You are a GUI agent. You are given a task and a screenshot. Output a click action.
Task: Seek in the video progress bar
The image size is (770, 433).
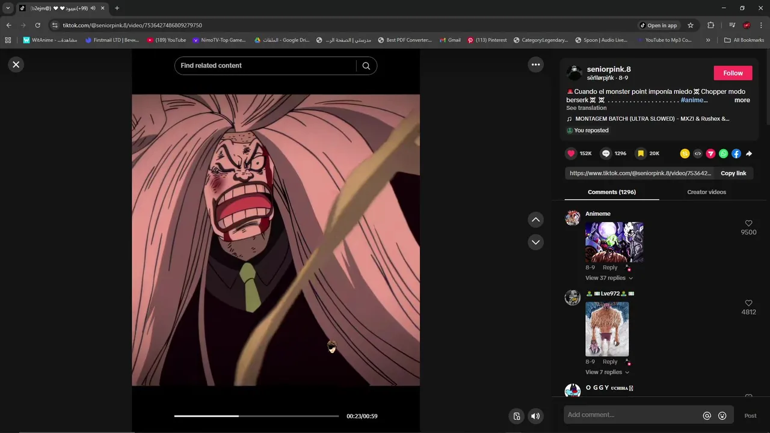coord(256,416)
